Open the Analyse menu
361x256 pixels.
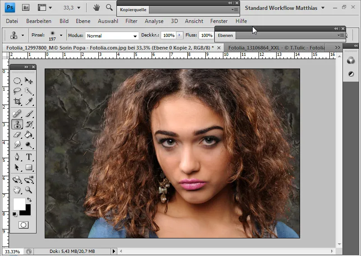[x=154, y=21]
